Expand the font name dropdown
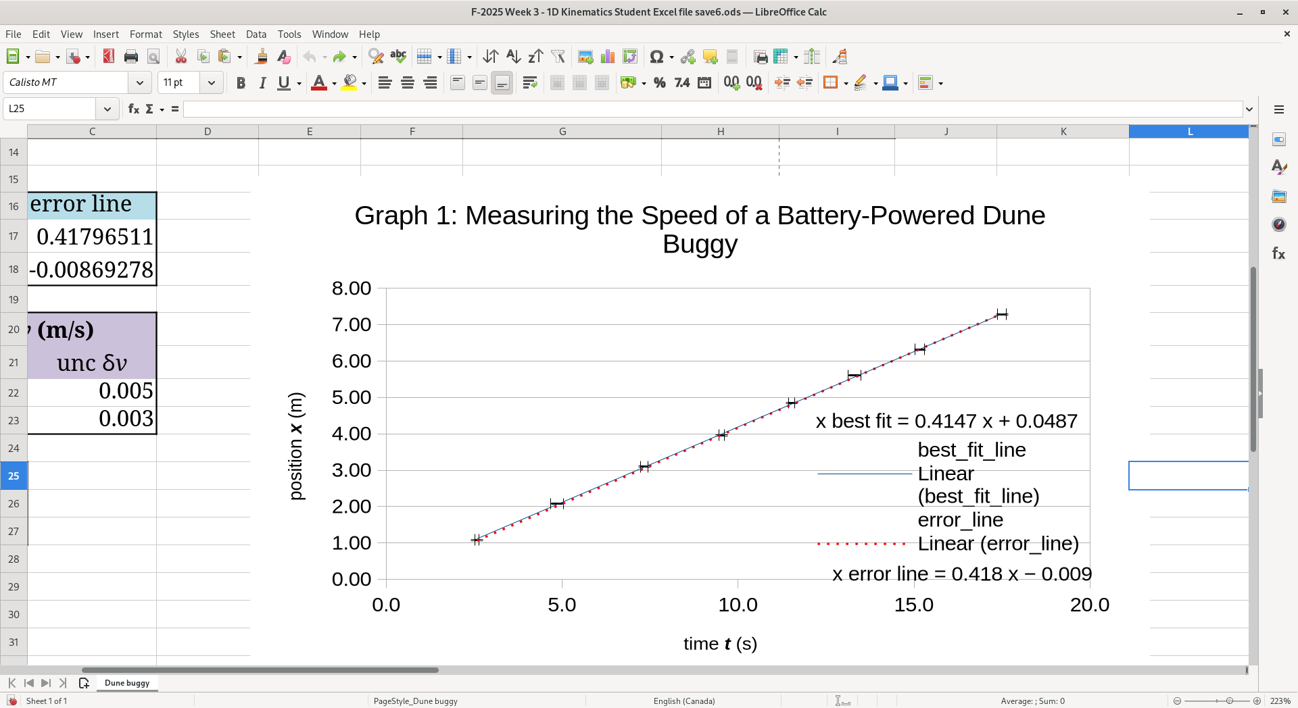The image size is (1298, 708). (139, 82)
